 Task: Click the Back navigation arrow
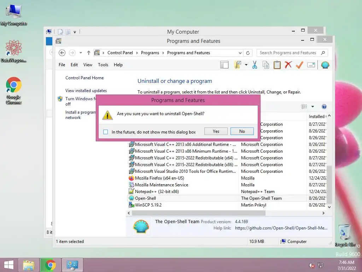point(62,53)
